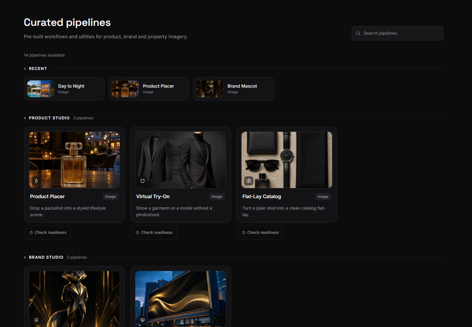This screenshot has height=327, width=472.
Task: Click the mascot face icon on fox image
Action: pos(36,320)
